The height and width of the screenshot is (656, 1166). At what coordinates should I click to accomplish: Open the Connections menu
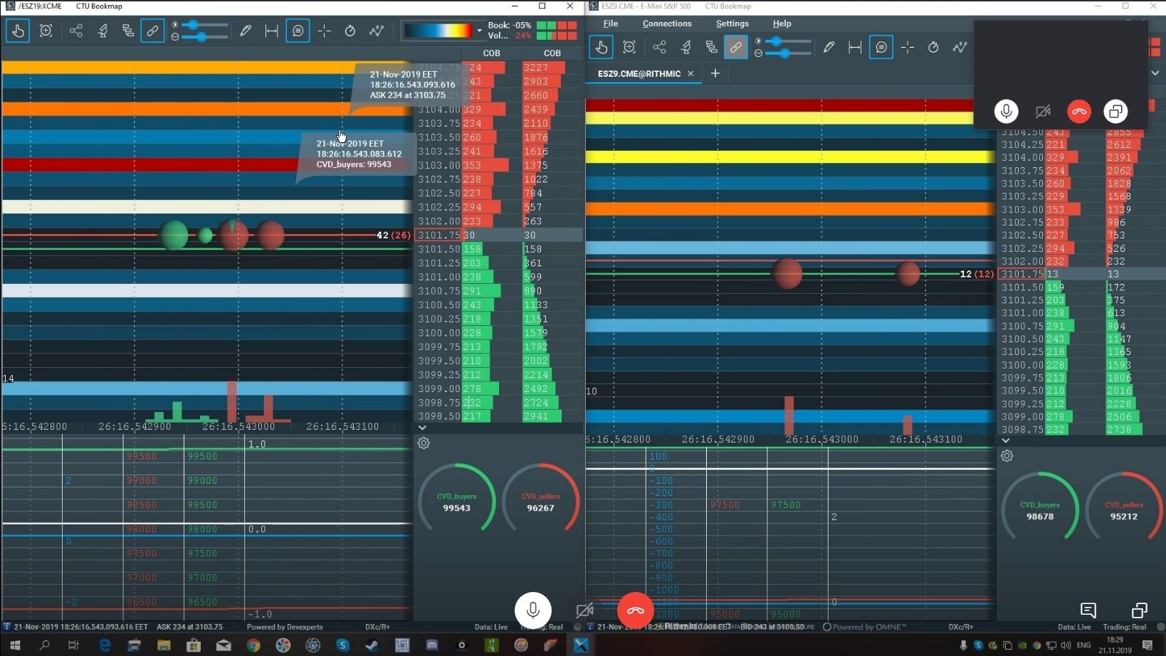pyautogui.click(x=666, y=23)
